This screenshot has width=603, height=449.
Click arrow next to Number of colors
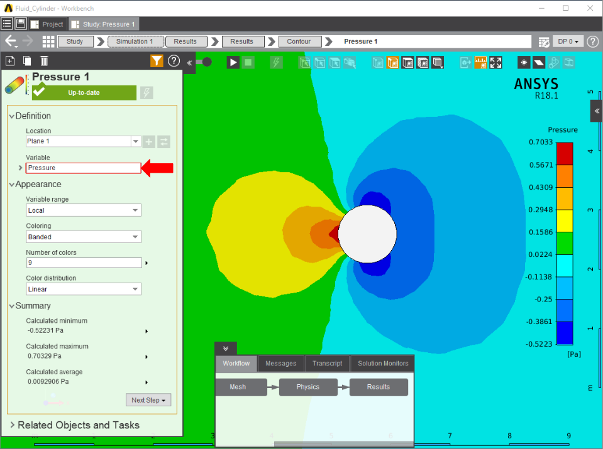[x=147, y=263]
